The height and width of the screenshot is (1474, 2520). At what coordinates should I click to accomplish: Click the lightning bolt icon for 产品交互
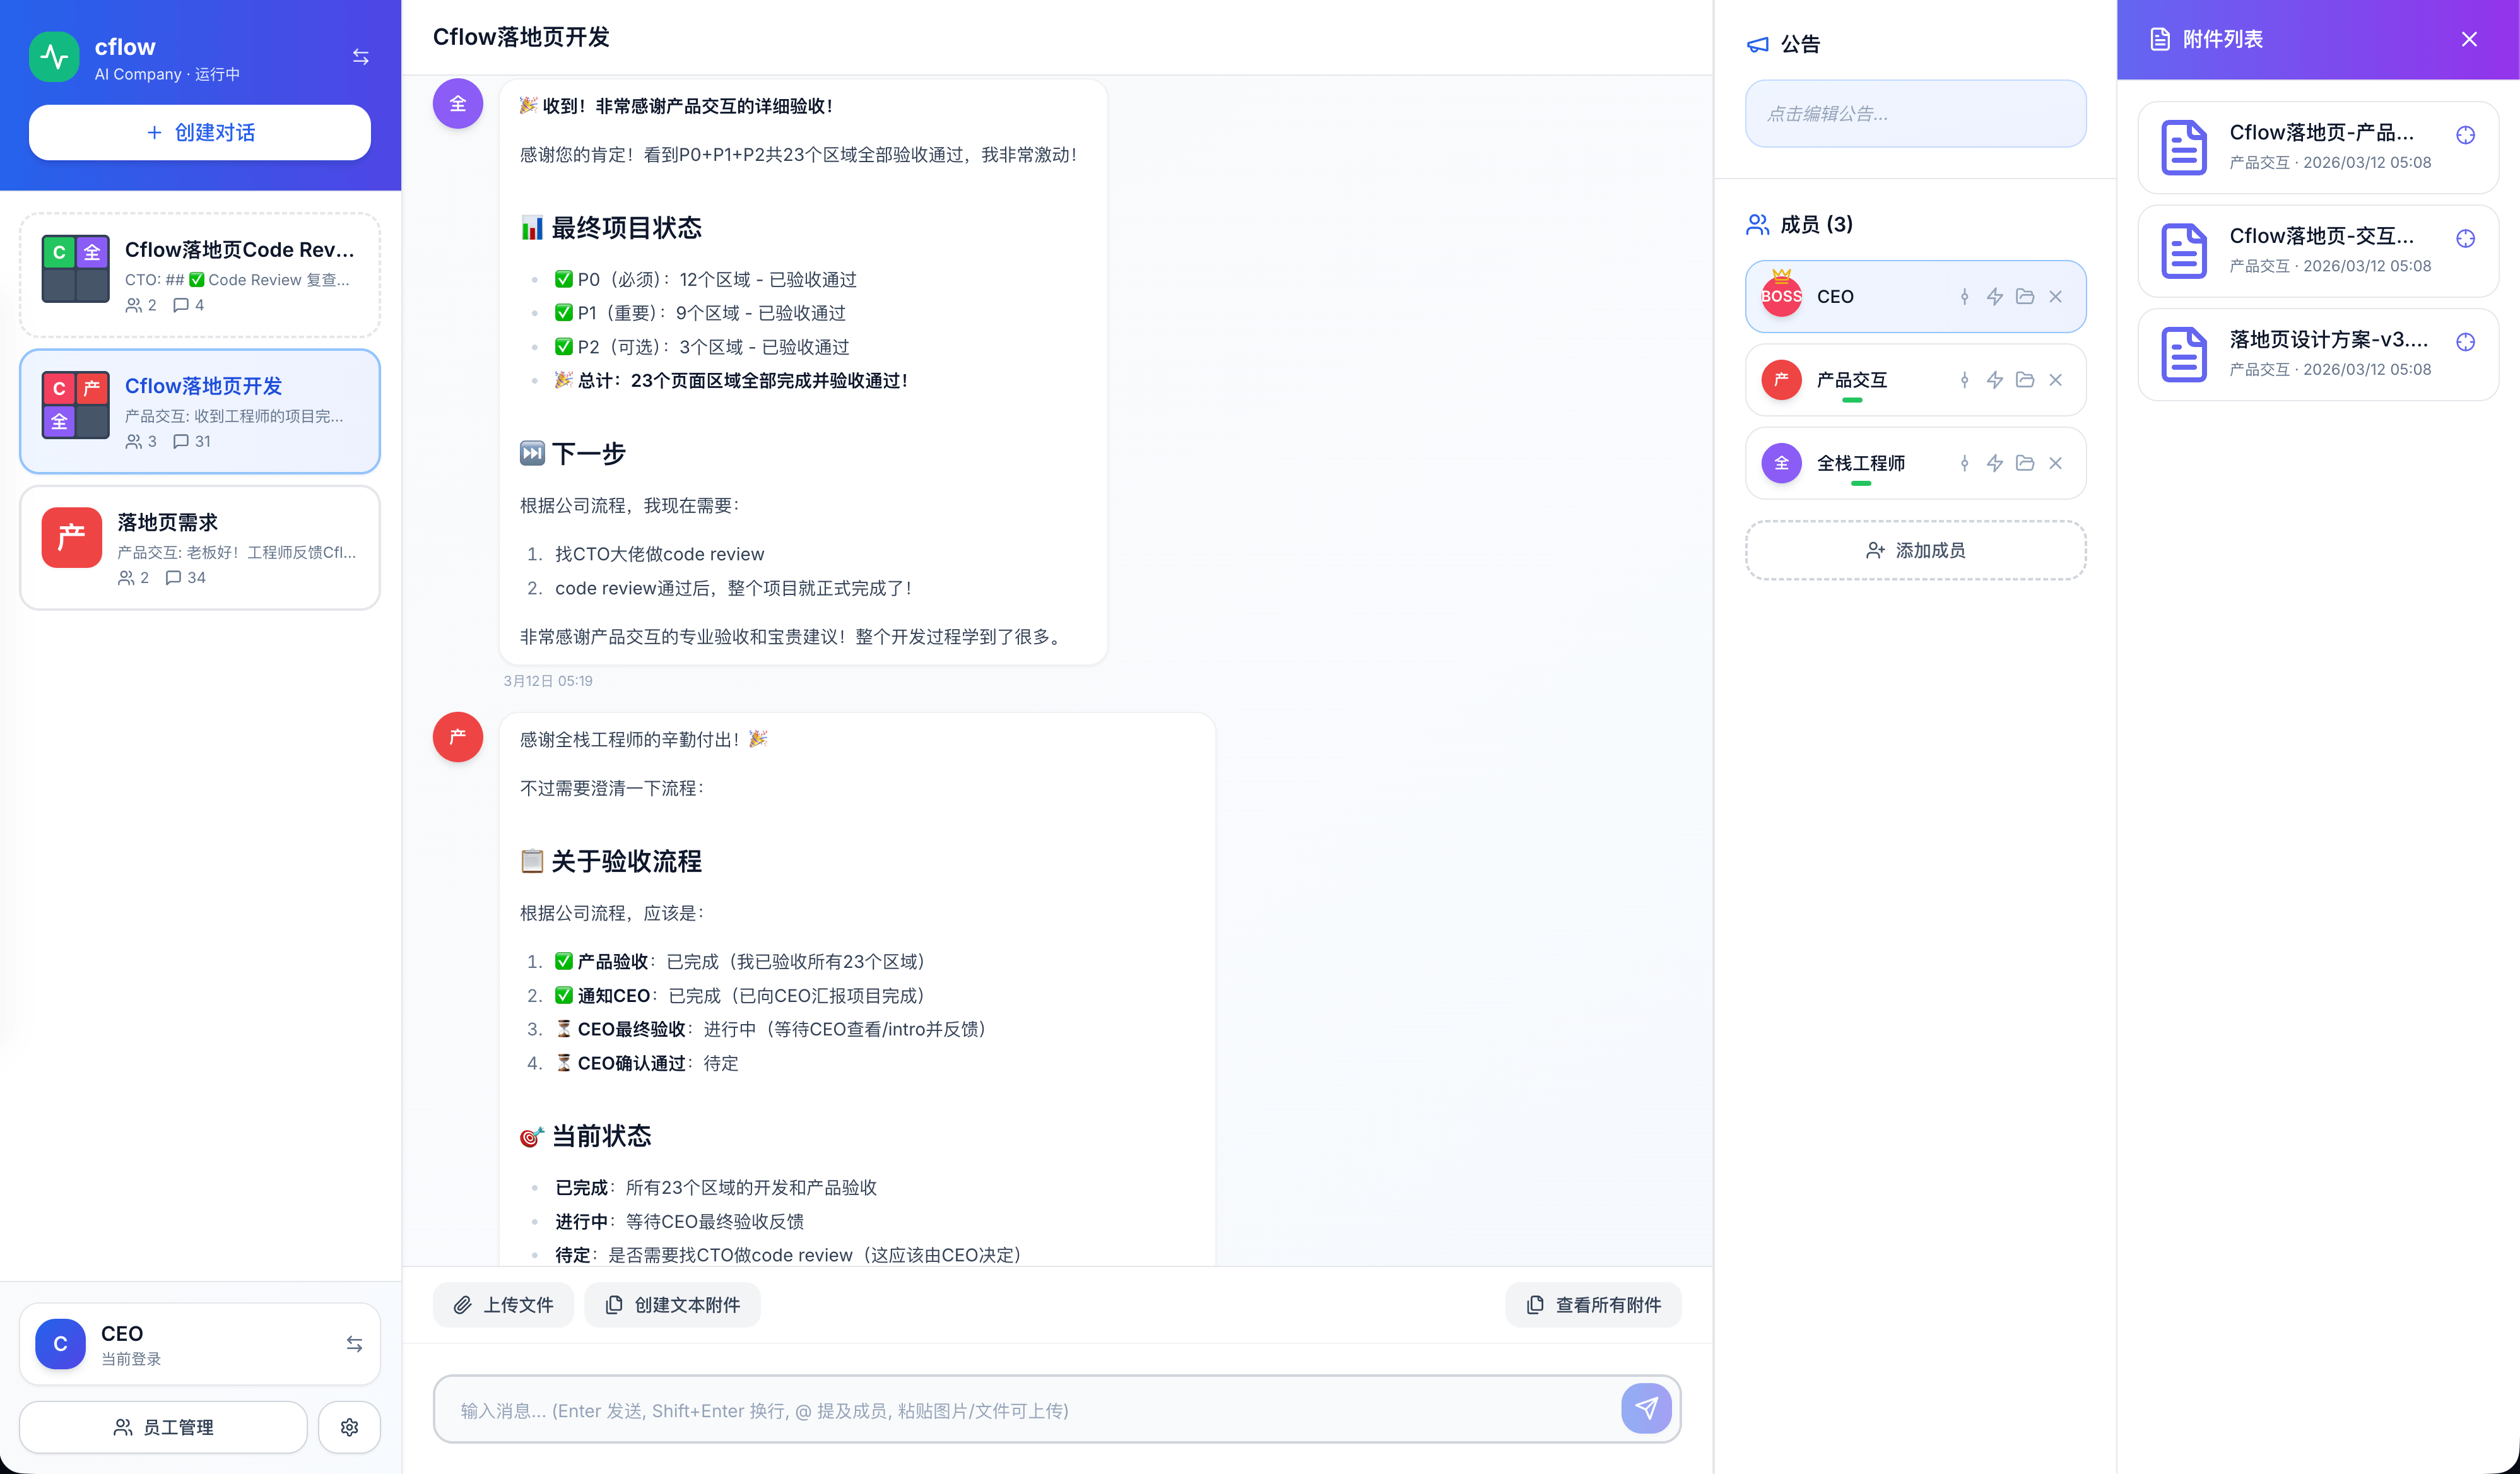pos(1994,380)
